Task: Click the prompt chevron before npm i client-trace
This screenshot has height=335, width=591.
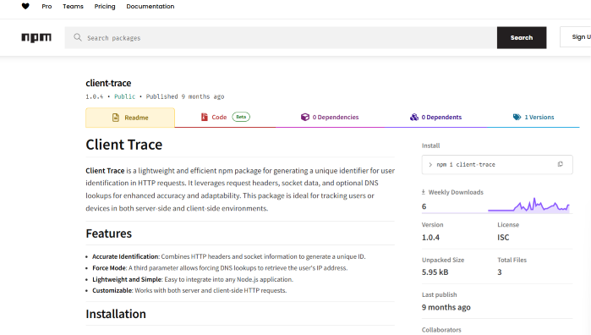Action: click(x=430, y=164)
